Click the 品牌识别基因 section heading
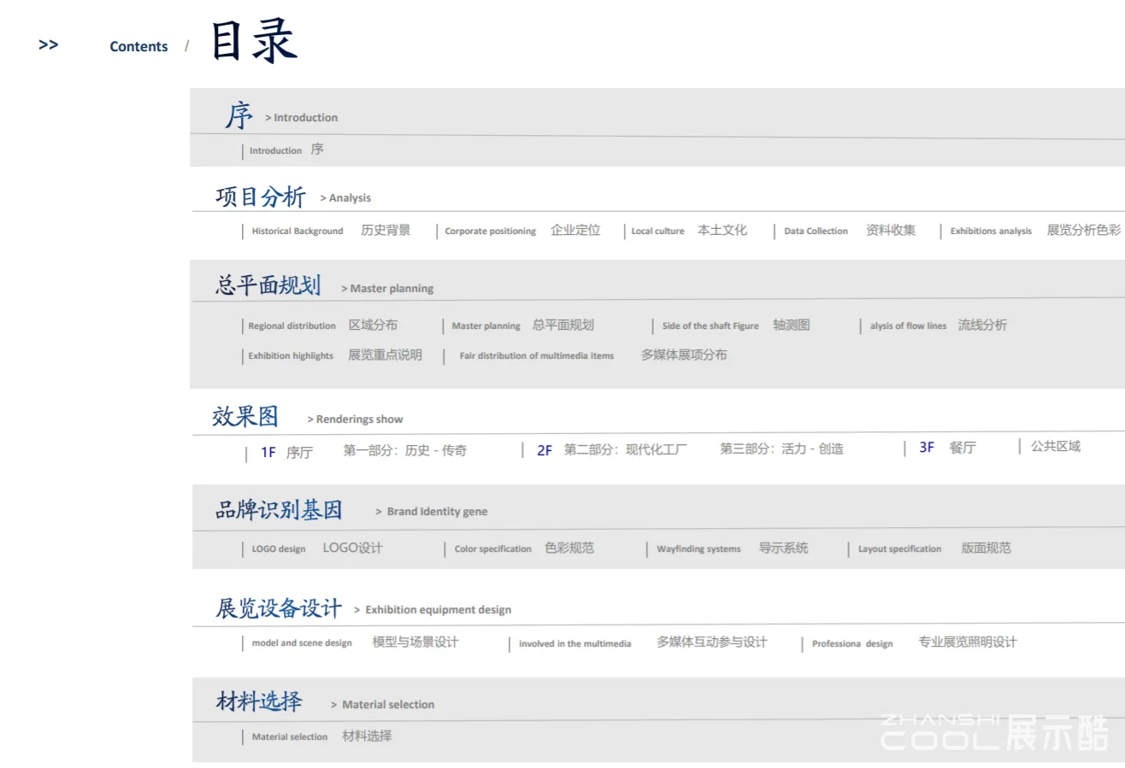The height and width of the screenshot is (768, 1125). point(279,511)
